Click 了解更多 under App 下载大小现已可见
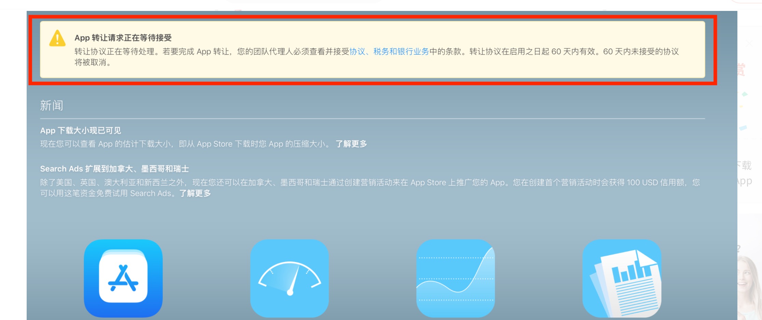Screen dimensions: 762x320 point(351,144)
